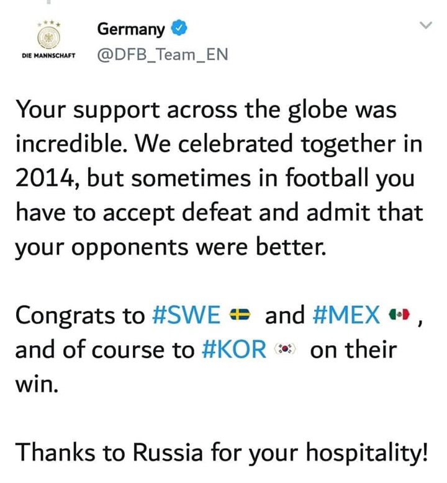Click the 'Congrats to' text

(x=80, y=315)
